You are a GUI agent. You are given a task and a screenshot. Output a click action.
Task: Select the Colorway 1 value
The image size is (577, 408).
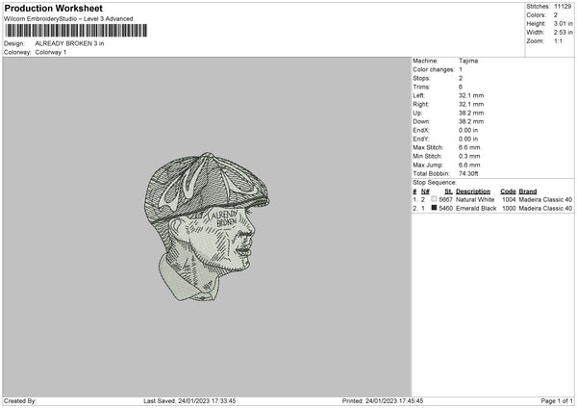pos(51,52)
